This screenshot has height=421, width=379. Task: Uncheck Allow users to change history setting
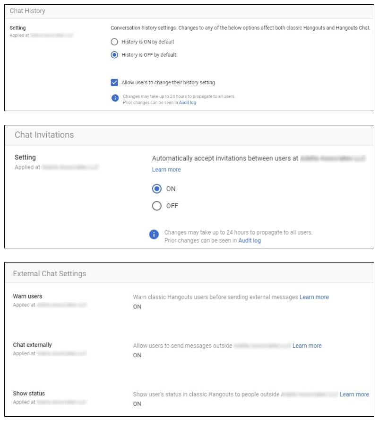click(114, 82)
